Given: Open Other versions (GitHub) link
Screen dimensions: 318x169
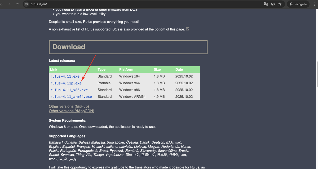Looking at the screenshot, I should (69, 106).
